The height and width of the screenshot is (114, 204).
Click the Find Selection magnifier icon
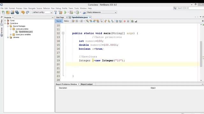click(x=87, y=21)
